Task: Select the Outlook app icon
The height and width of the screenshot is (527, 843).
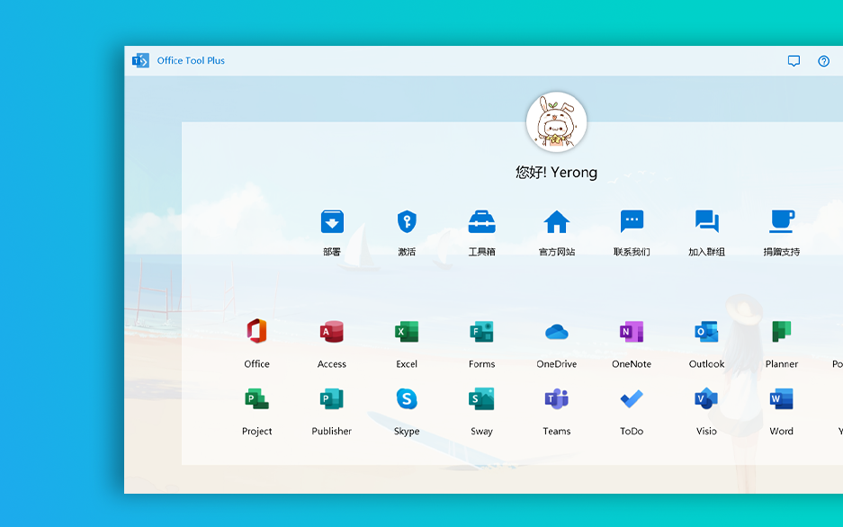Action: [x=706, y=331]
